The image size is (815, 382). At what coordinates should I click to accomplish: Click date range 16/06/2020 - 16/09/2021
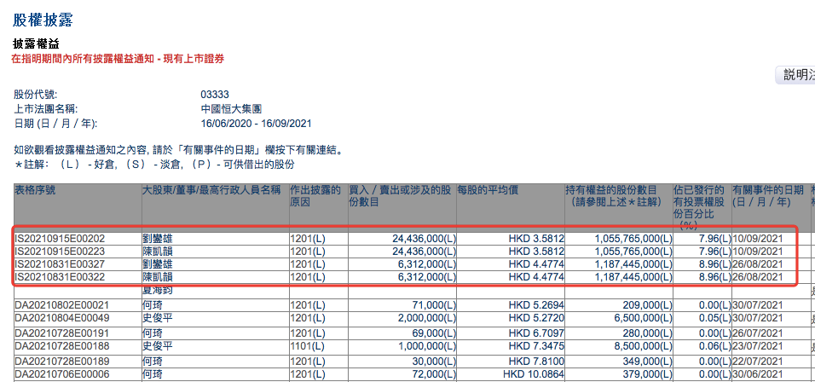pos(257,124)
